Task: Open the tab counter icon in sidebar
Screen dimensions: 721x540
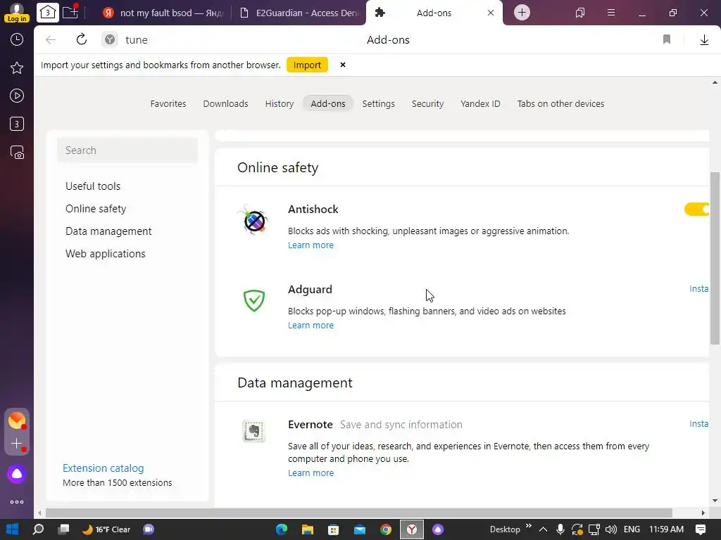Action: pos(17,124)
